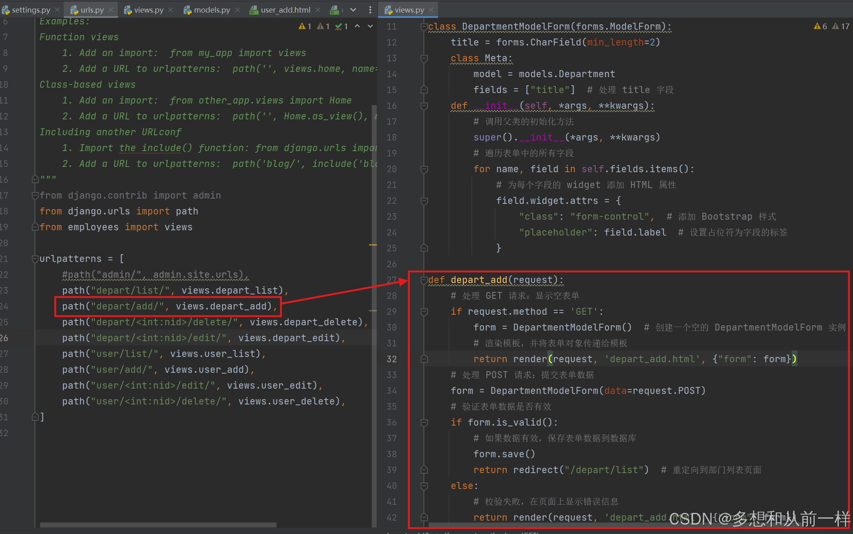Open the hidden tabs dropdown arrow

pyautogui.click(x=353, y=10)
